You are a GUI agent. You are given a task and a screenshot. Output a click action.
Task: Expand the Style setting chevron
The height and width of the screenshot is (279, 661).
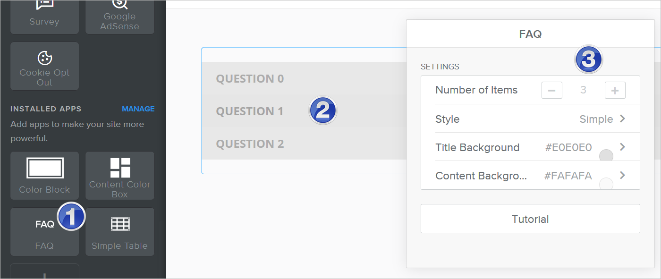622,119
